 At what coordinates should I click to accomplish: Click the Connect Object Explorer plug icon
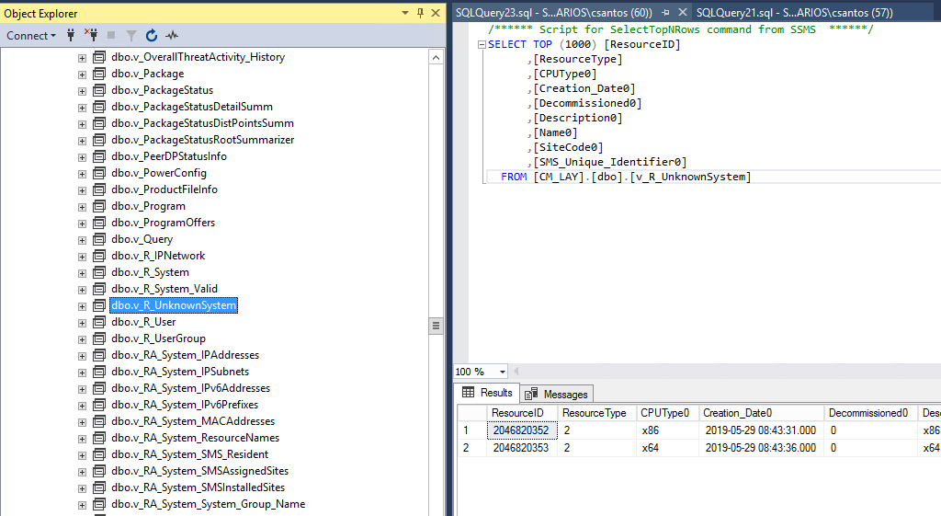pos(72,36)
